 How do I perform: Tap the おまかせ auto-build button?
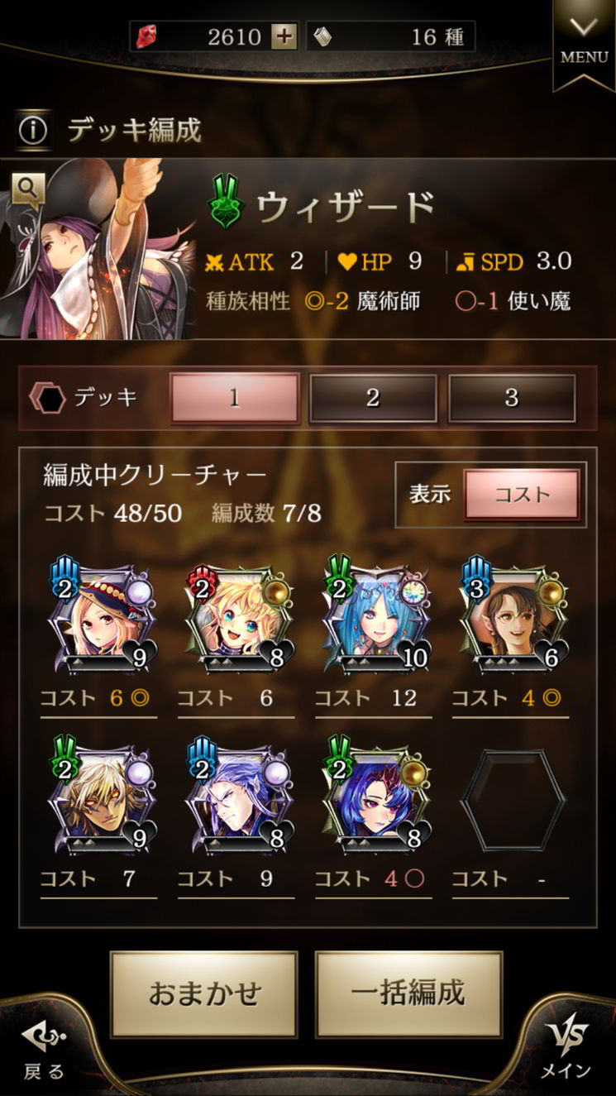click(203, 993)
